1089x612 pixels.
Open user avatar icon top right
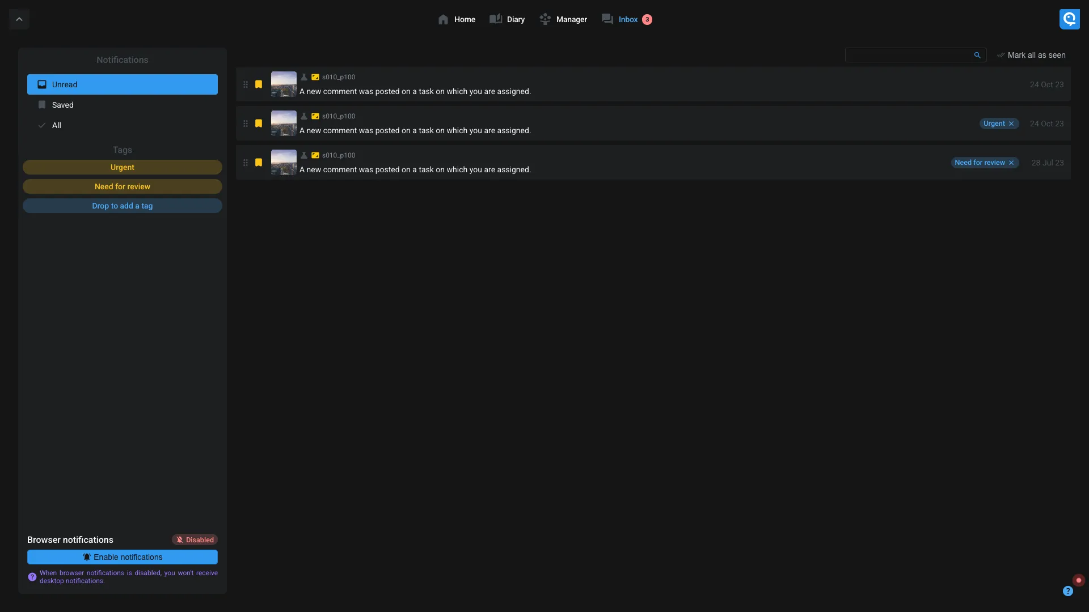1069,19
